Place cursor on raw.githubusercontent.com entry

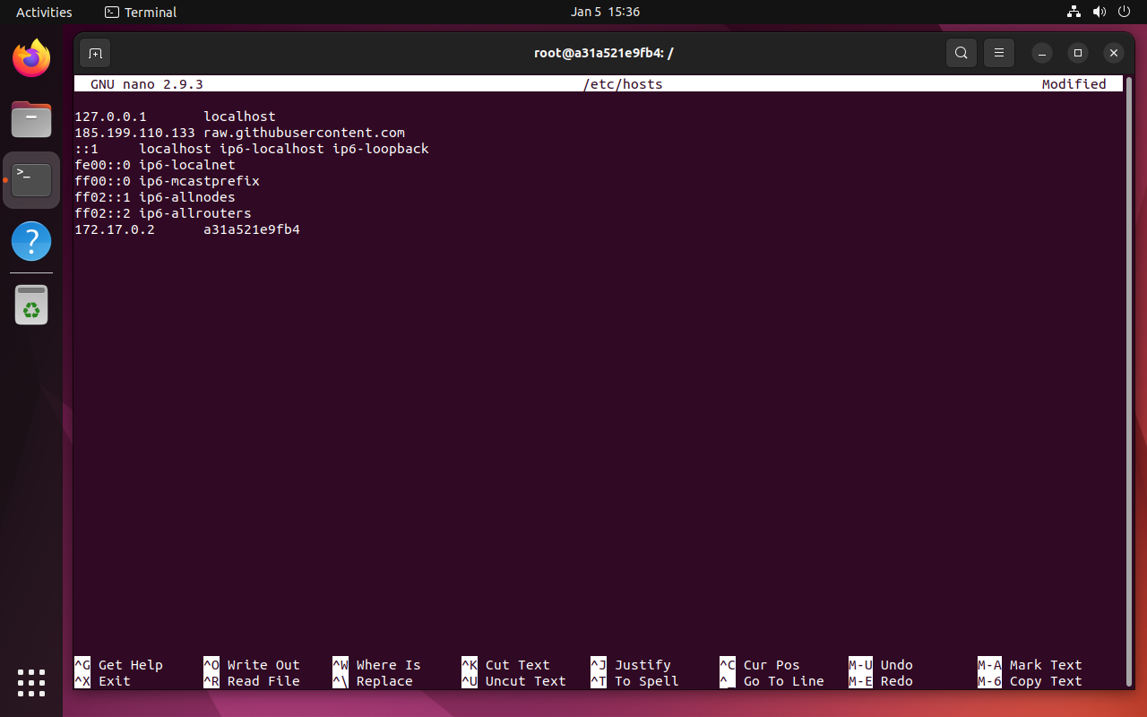click(304, 133)
